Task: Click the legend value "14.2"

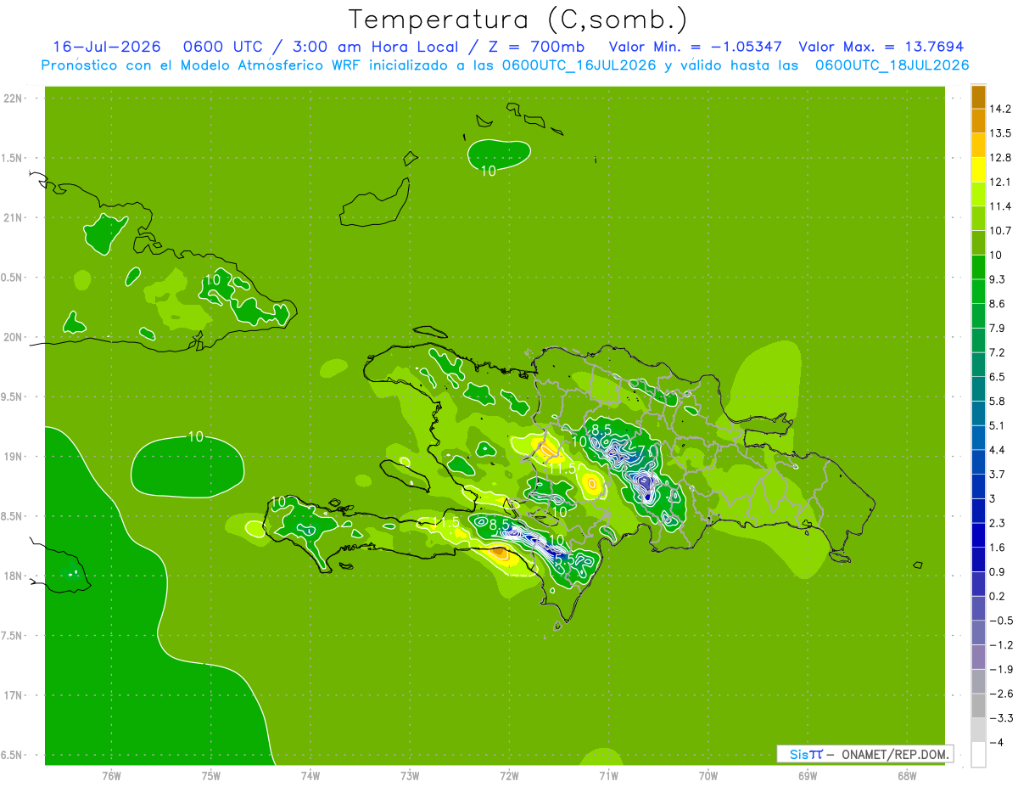Action: pos(999,108)
